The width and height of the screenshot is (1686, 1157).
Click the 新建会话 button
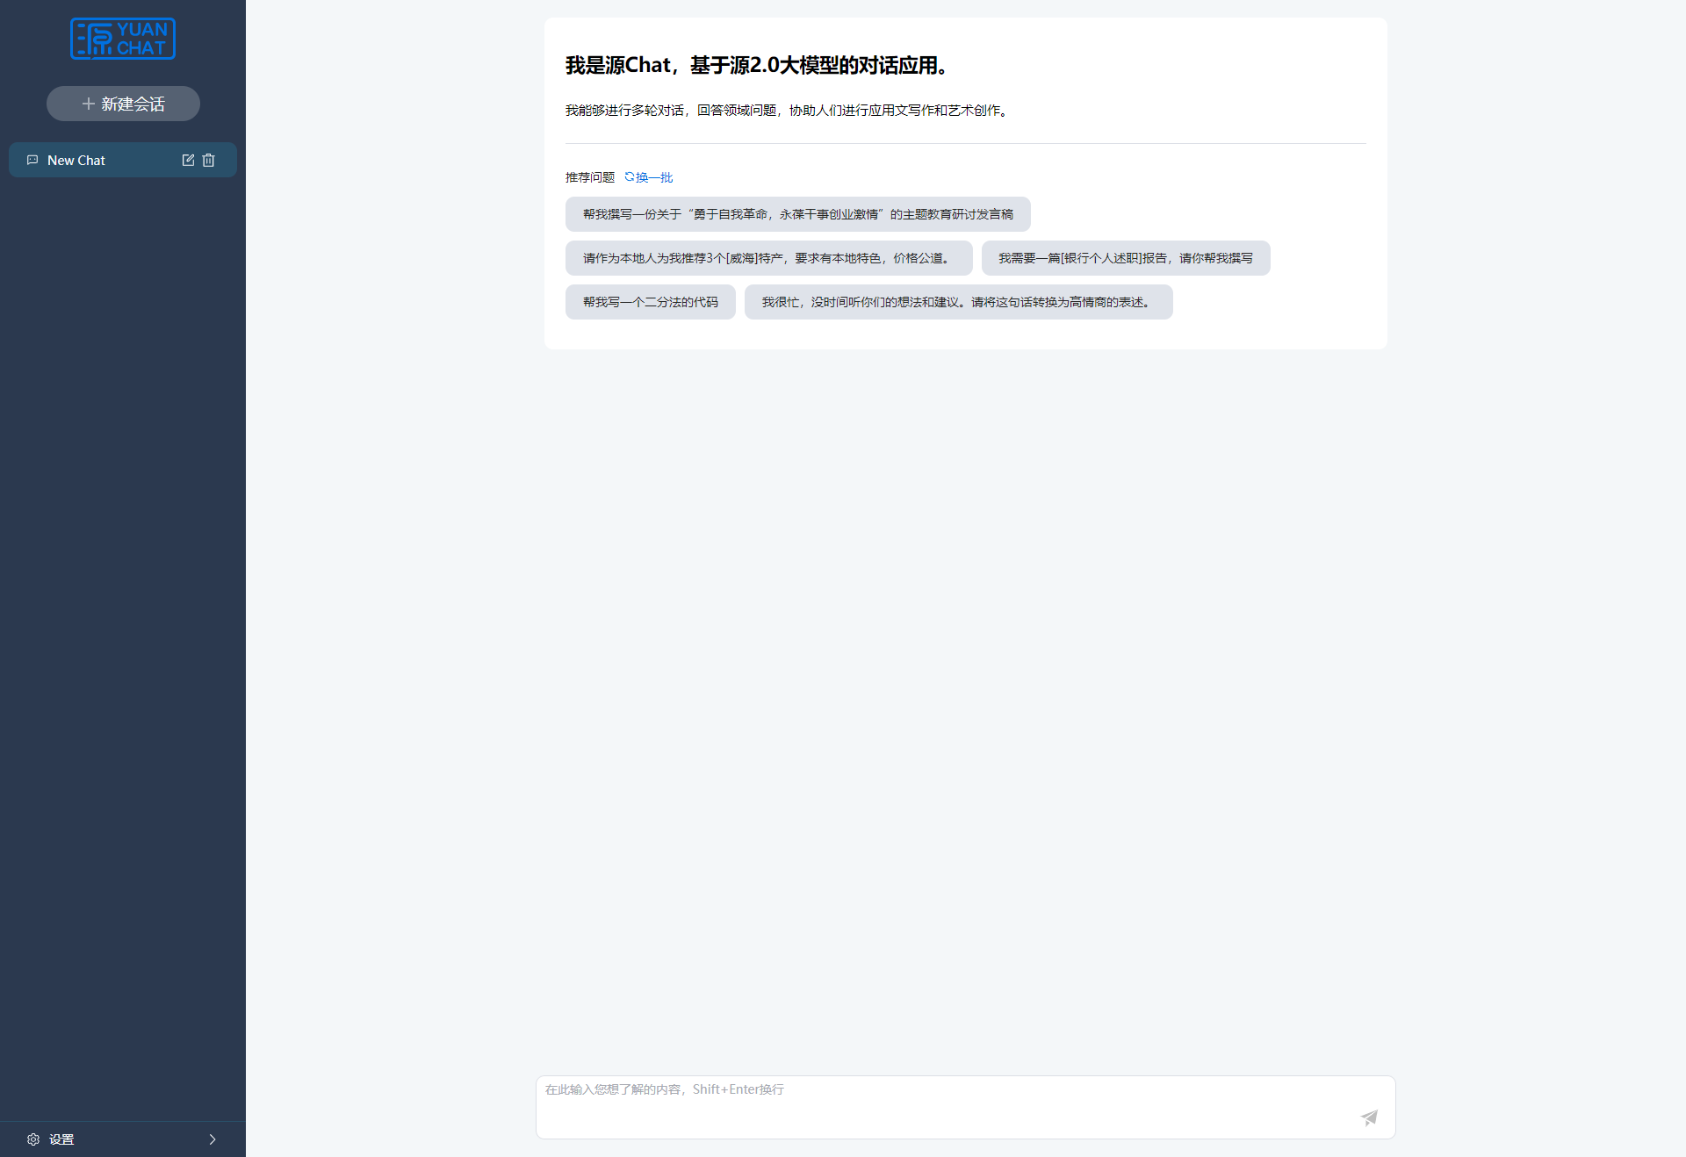[x=123, y=104]
